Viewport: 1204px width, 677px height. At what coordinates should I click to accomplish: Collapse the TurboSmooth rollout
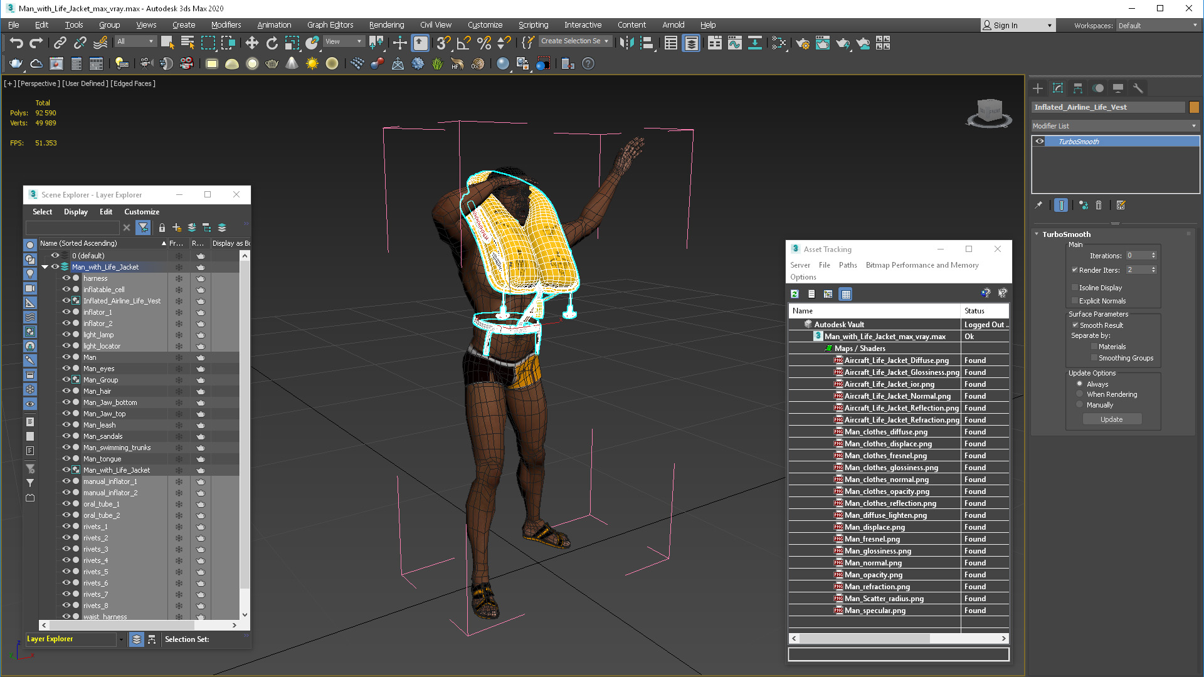point(1037,234)
